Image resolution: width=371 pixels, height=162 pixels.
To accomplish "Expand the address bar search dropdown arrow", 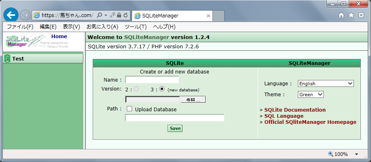I will (106, 15).
